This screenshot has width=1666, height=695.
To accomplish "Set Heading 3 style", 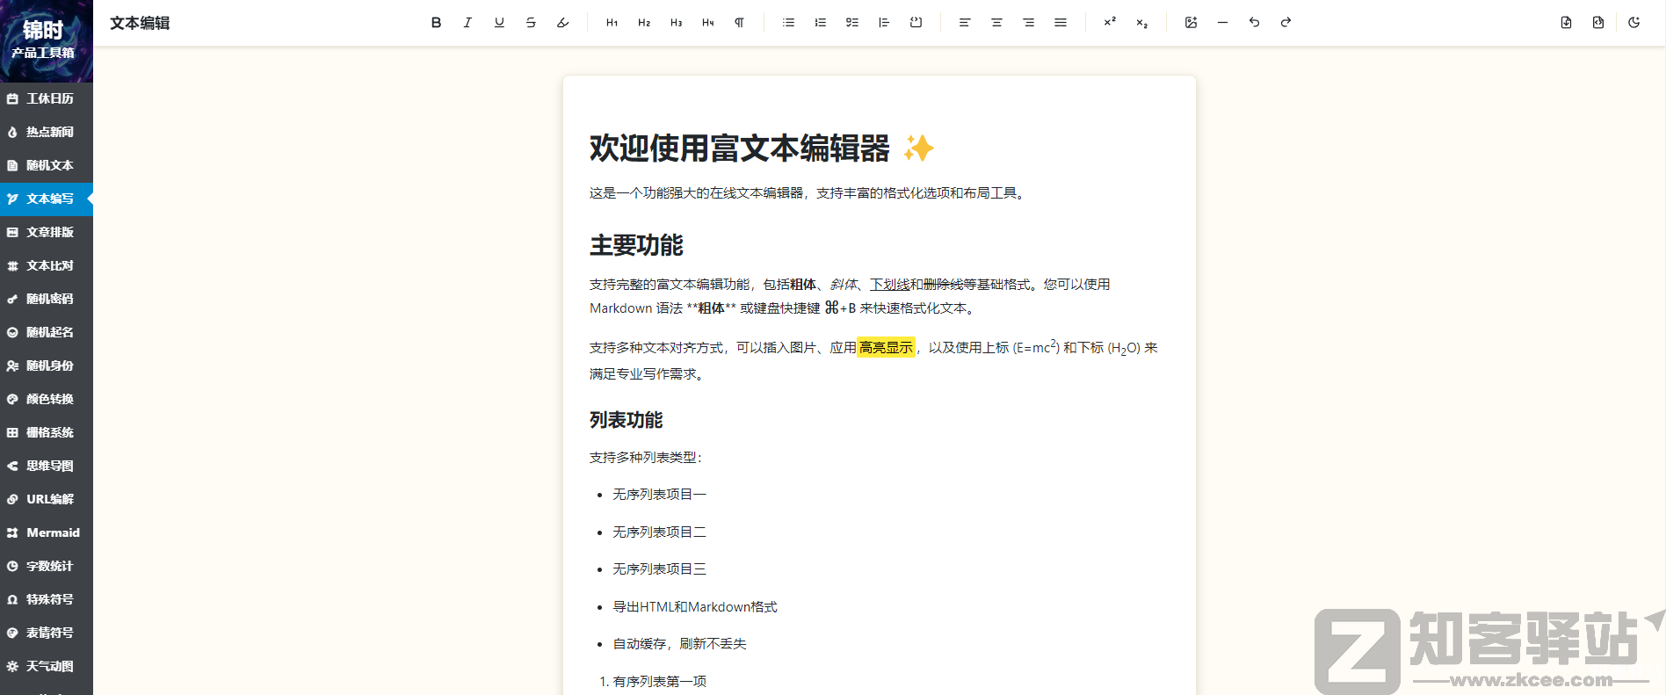I will (x=676, y=23).
